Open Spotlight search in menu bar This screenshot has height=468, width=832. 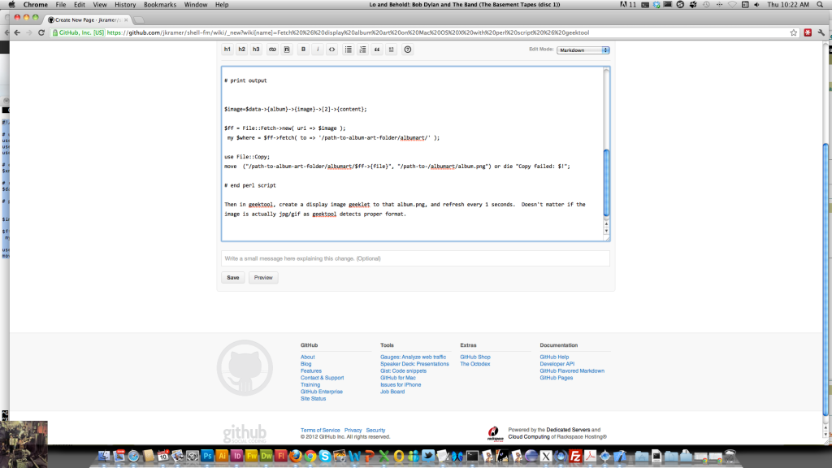coord(821,4)
